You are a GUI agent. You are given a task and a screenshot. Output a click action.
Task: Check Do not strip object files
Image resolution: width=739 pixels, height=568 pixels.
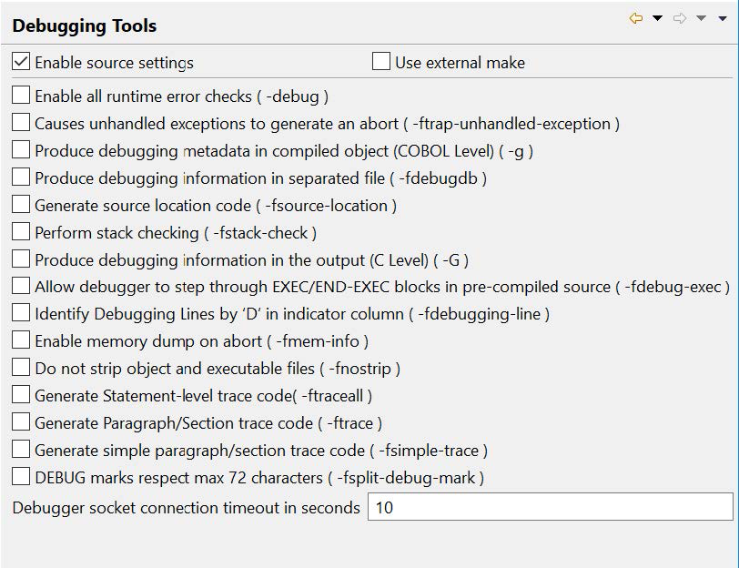[x=19, y=368]
